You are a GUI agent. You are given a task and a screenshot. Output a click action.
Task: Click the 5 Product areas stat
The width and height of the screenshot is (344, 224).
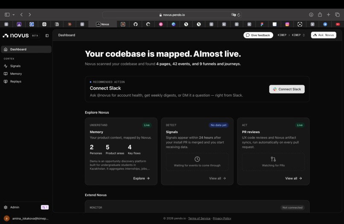coord(115,150)
